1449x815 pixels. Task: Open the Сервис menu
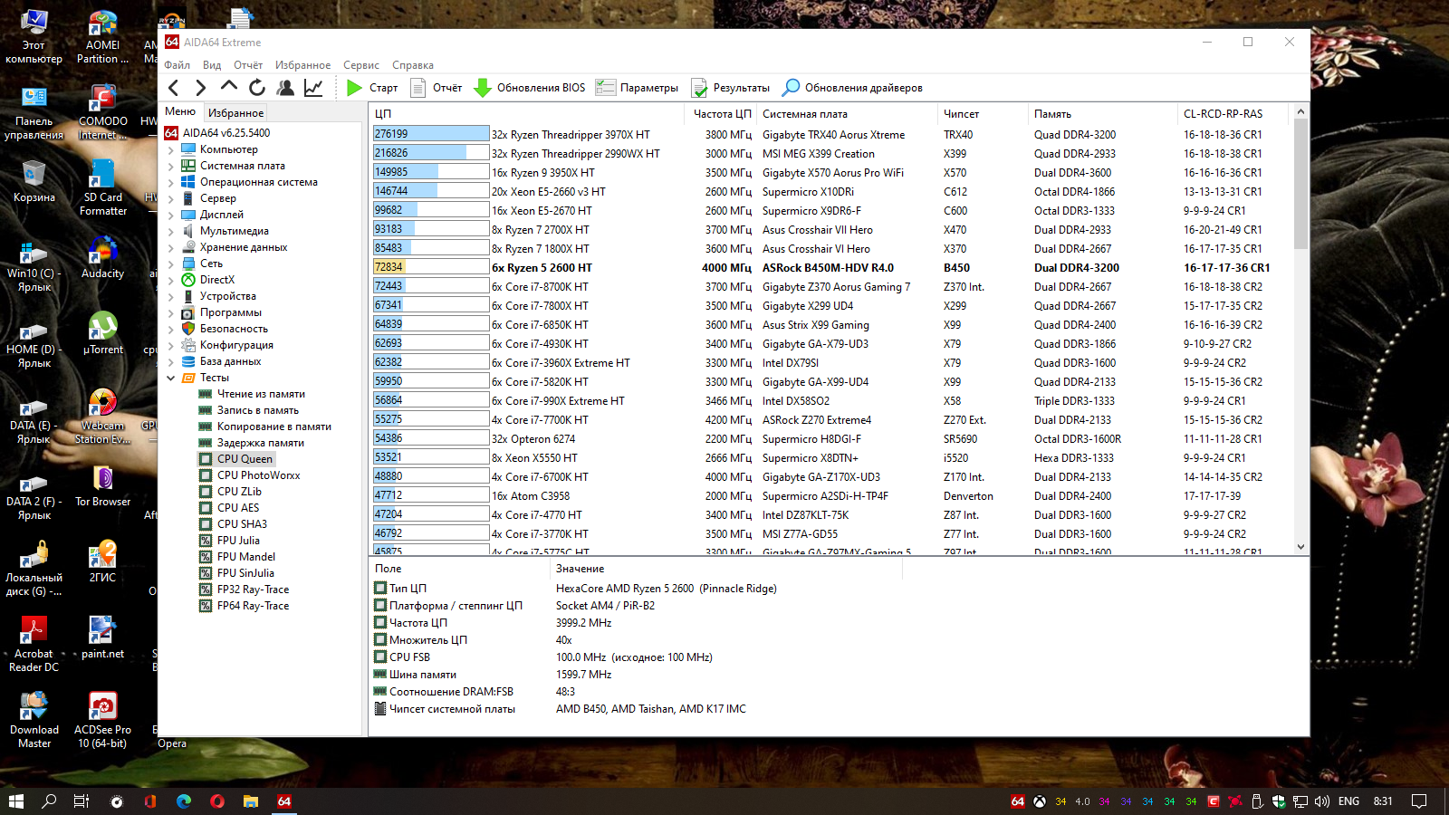pyautogui.click(x=361, y=65)
